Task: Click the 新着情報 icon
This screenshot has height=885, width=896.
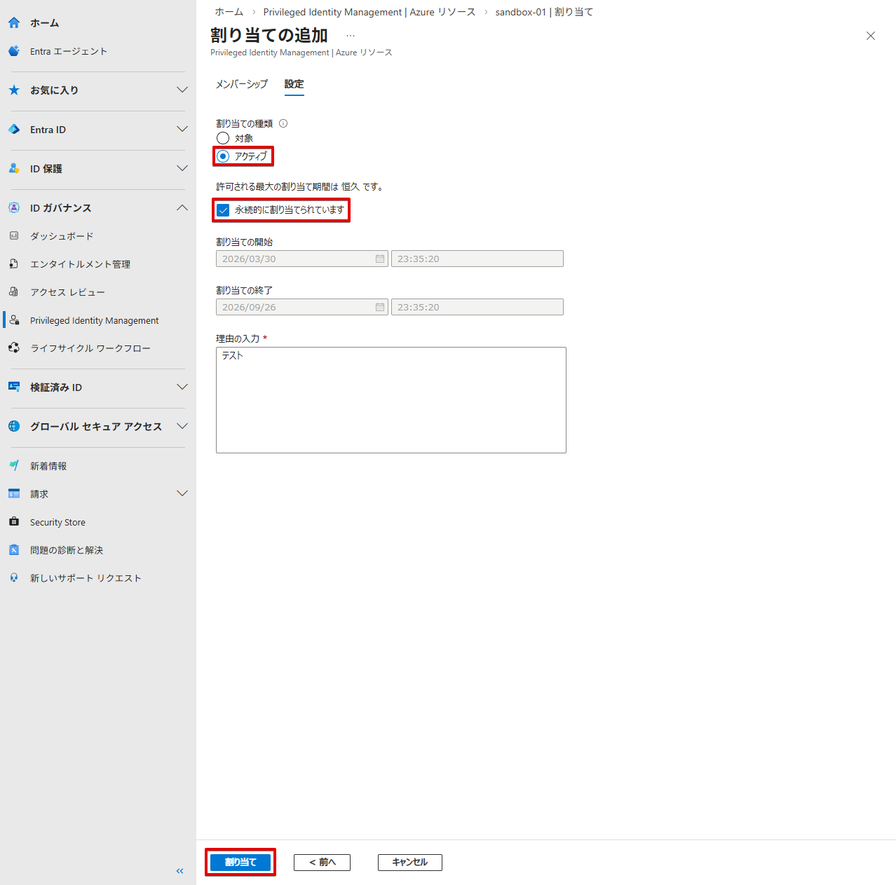Action: click(14, 466)
